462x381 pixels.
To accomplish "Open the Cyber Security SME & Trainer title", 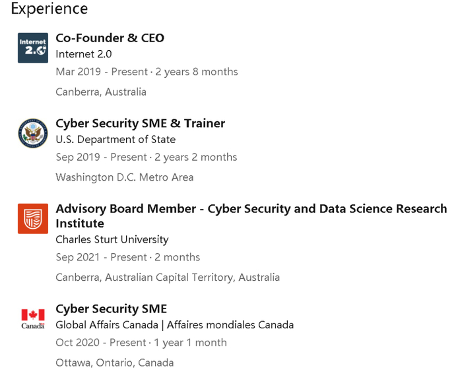I will 140,123.
